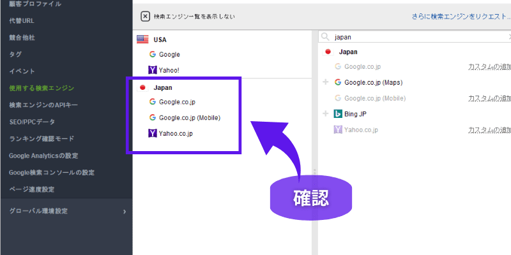Open ランキング確認モード settings
Image resolution: width=511 pixels, height=255 pixels.
tap(42, 138)
